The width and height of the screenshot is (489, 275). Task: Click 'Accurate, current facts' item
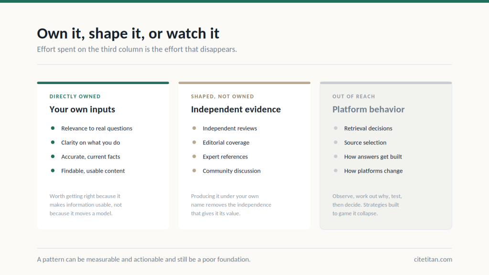pos(90,157)
